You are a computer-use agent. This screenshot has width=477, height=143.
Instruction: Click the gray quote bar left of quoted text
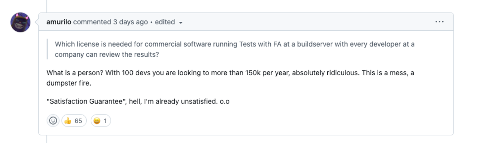click(47, 49)
